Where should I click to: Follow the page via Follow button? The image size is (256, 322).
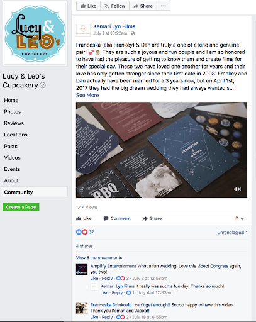point(114,6)
